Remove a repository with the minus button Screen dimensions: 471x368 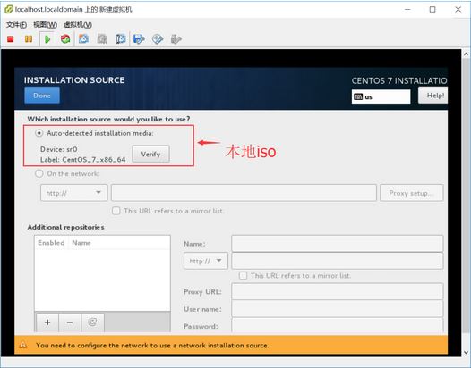click(70, 322)
